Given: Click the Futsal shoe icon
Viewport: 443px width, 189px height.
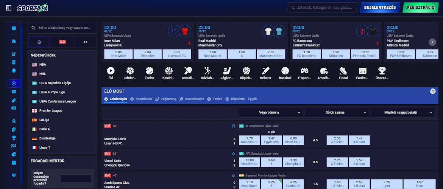Looking at the screenshot, I should tap(343, 71).
